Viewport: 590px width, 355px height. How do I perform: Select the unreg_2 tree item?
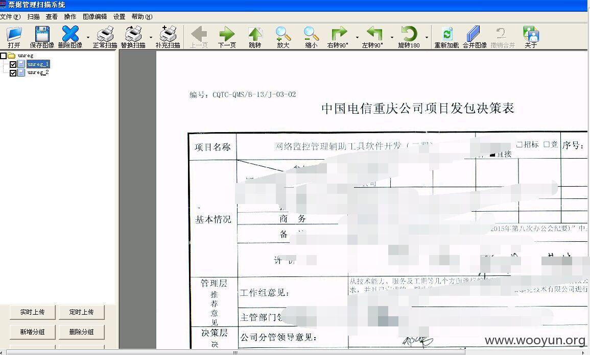tap(38, 72)
